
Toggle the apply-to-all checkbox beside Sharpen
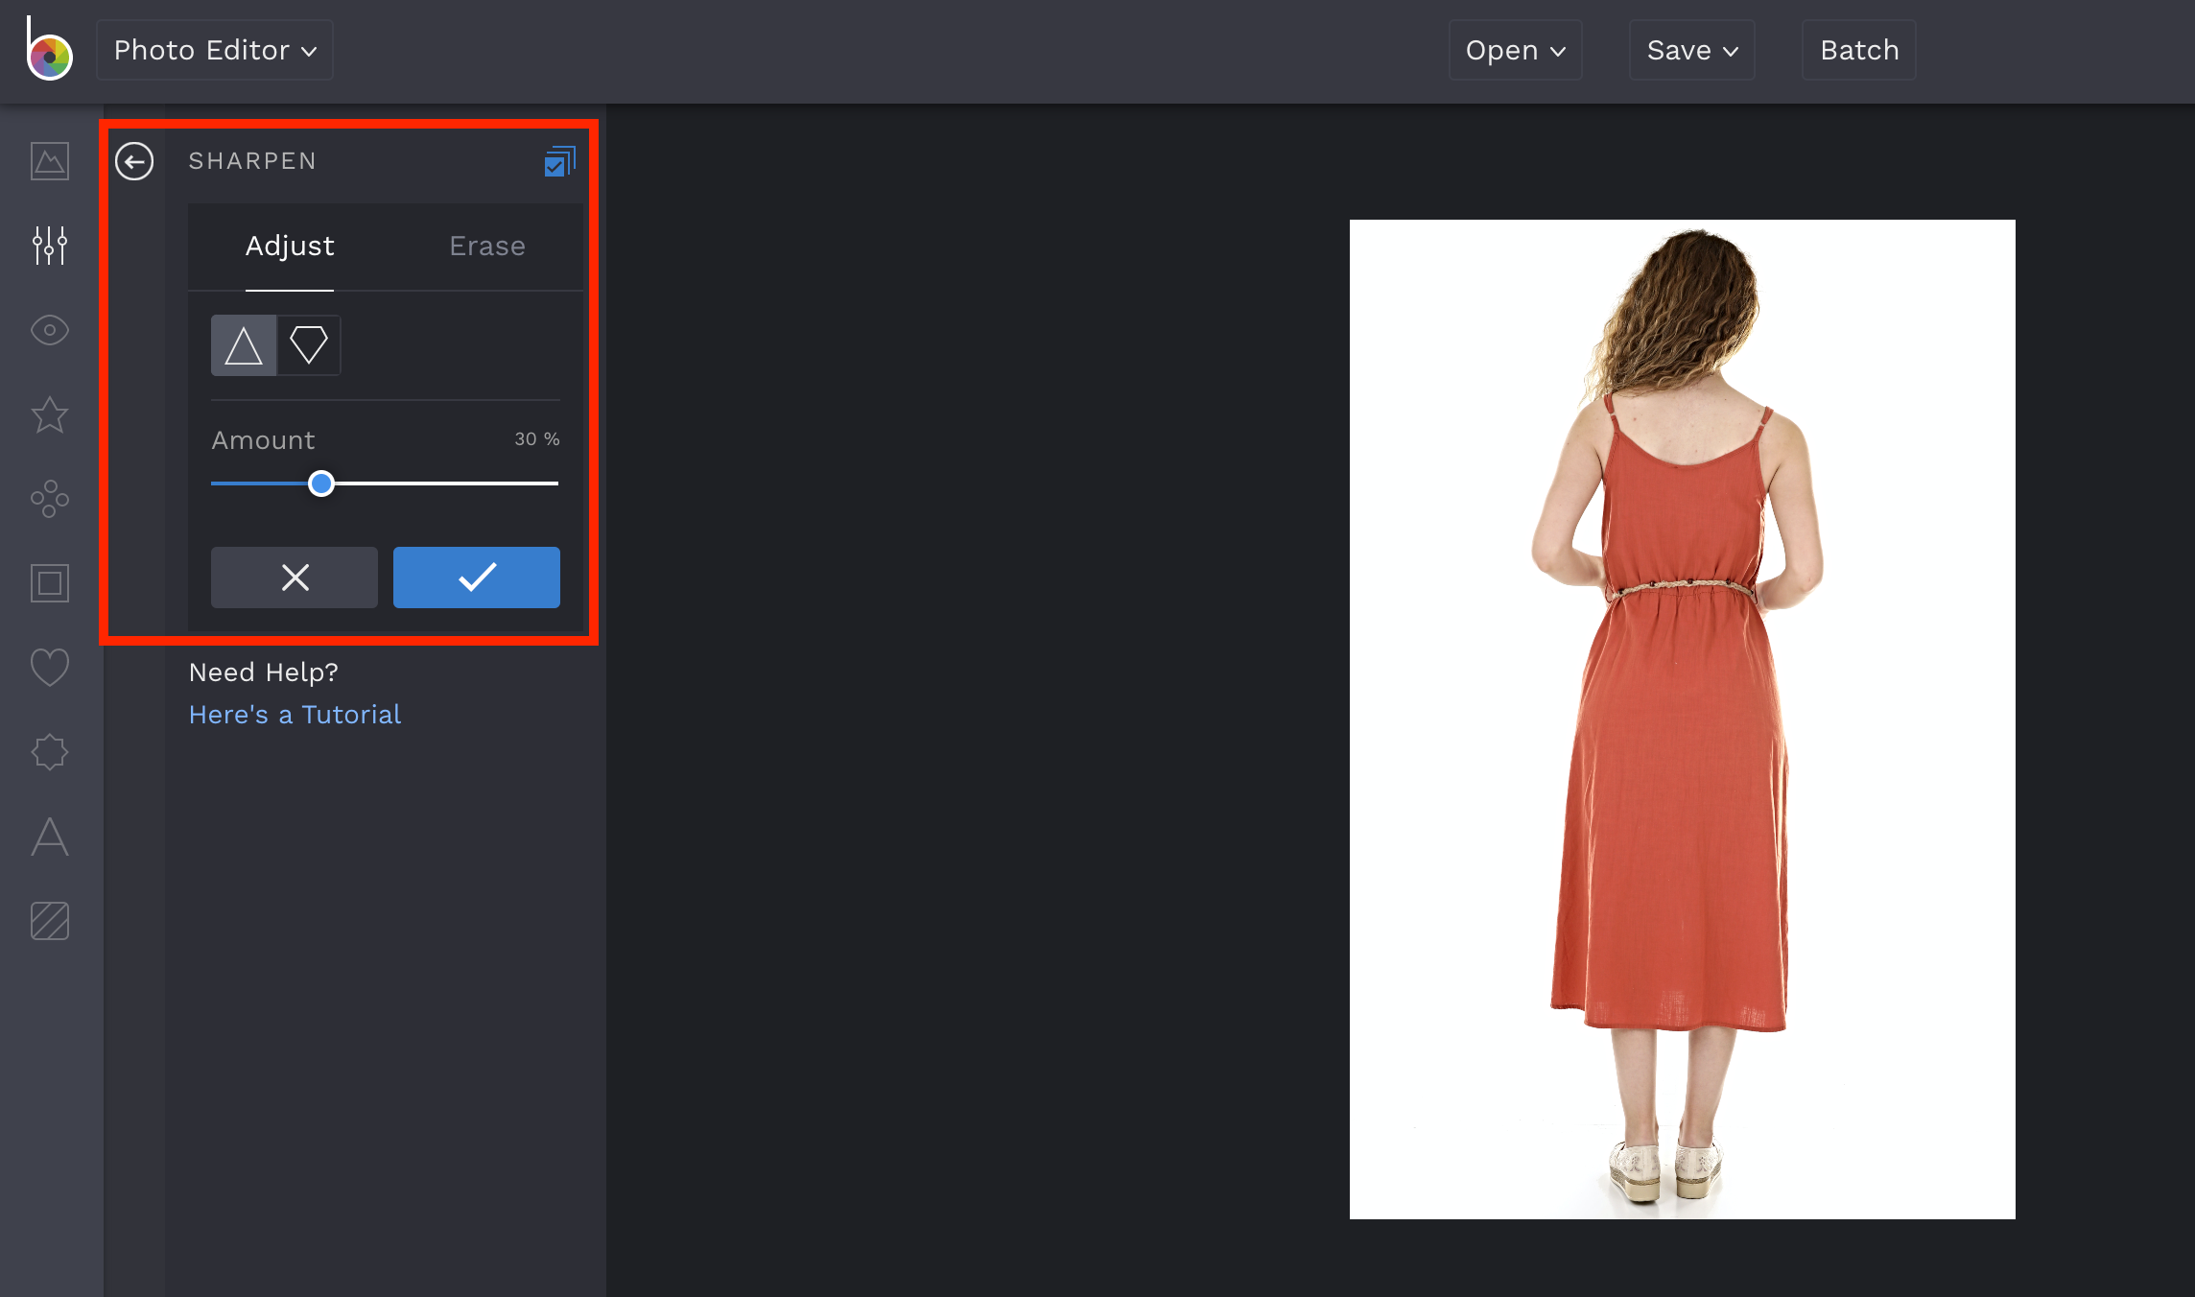[x=559, y=160]
